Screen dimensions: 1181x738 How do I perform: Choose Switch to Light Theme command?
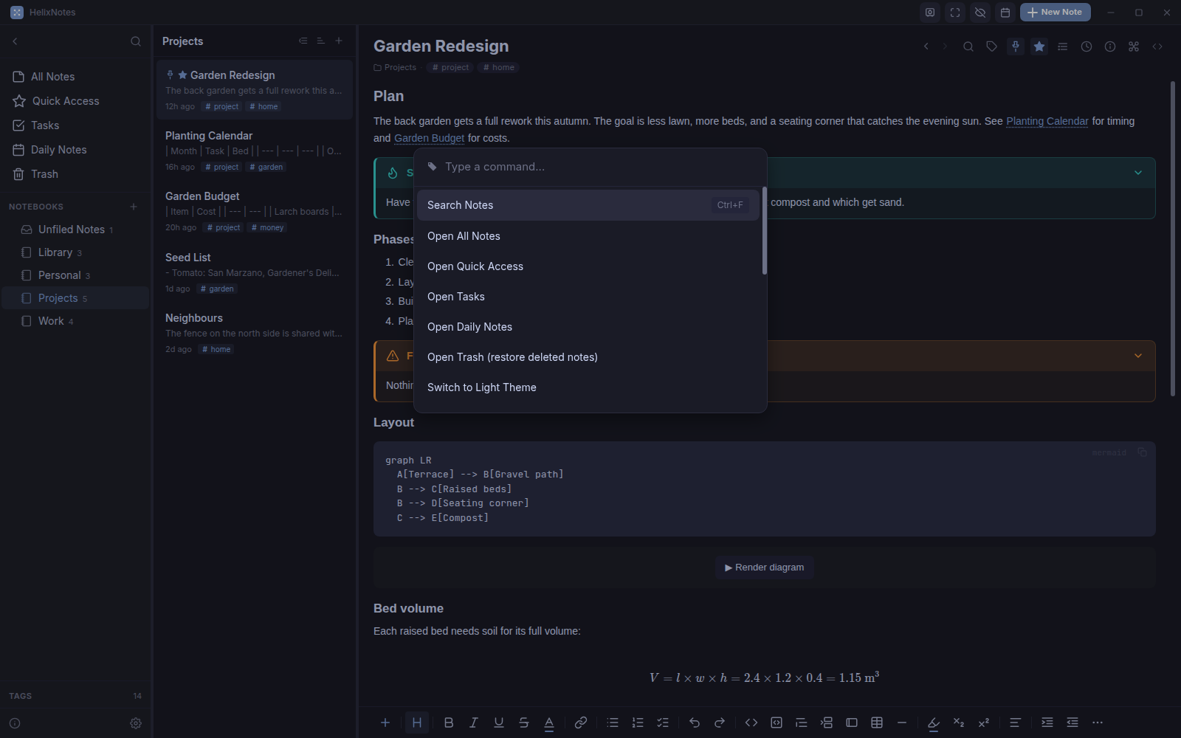pyautogui.click(x=588, y=387)
